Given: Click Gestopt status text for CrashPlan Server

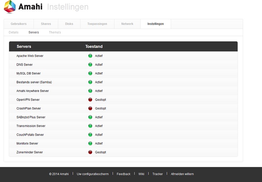Looking at the screenshot, I should 101,108.
